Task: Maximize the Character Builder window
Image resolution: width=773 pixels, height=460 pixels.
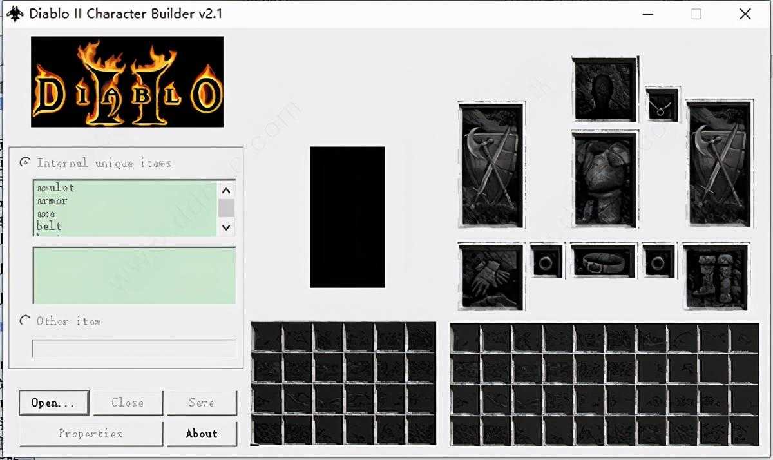Action: pos(696,14)
